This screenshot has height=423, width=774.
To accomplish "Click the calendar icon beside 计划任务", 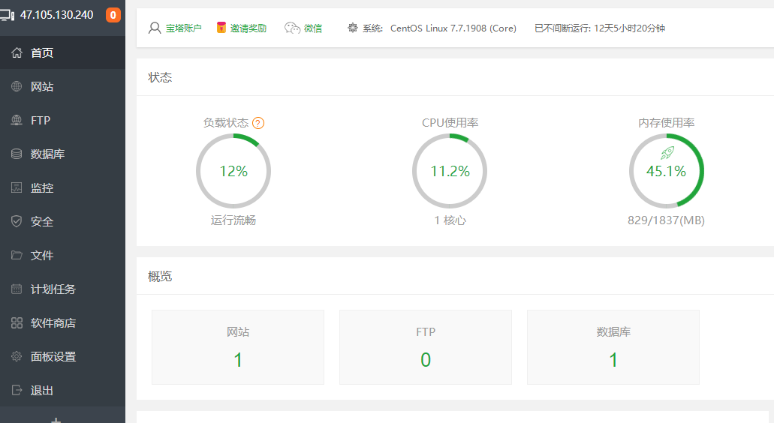I will point(17,289).
